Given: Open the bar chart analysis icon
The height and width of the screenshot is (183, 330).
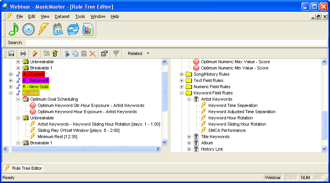Looking at the screenshot, I should click(x=88, y=30).
